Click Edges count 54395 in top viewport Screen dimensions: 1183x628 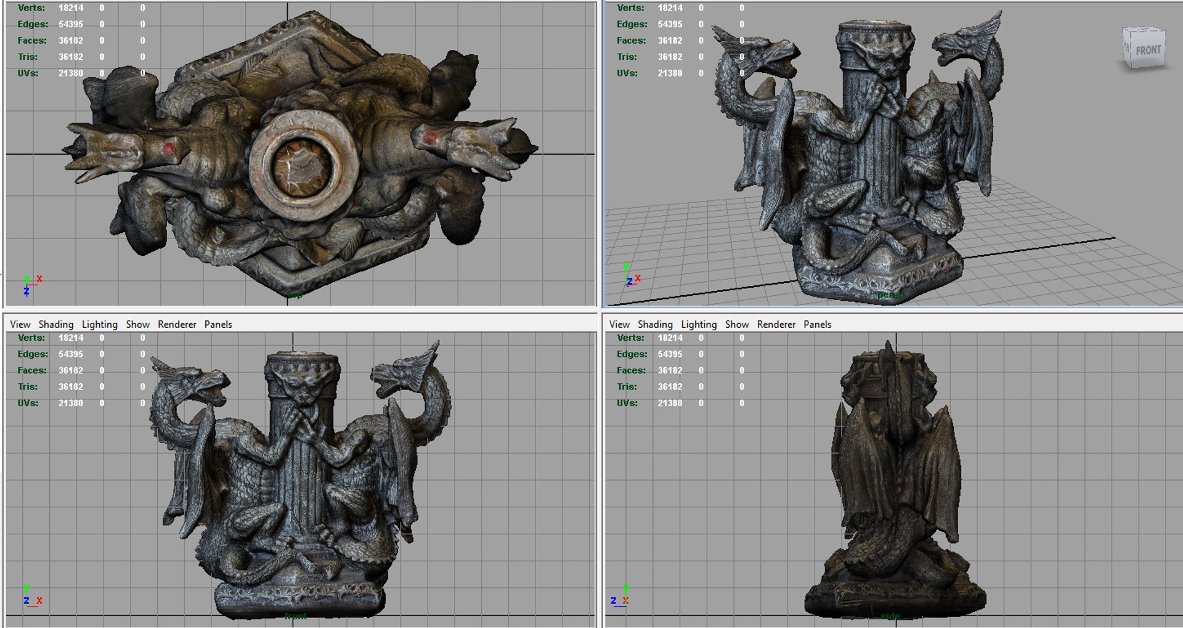tap(71, 24)
